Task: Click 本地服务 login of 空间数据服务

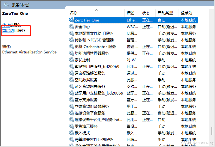Action: (x=188, y=80)
